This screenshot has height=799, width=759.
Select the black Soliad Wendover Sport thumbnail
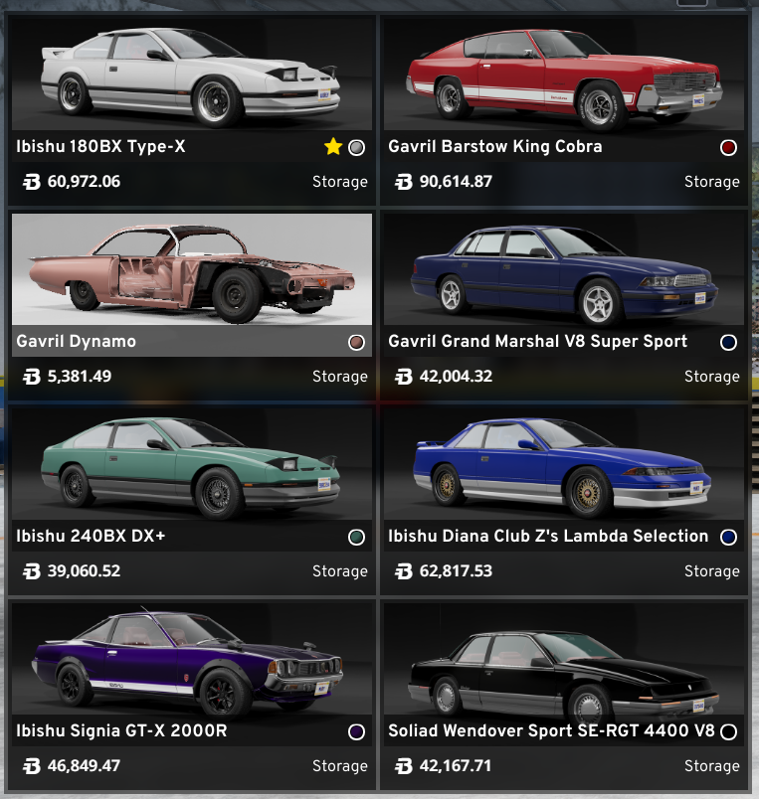(x=564, y=658)
